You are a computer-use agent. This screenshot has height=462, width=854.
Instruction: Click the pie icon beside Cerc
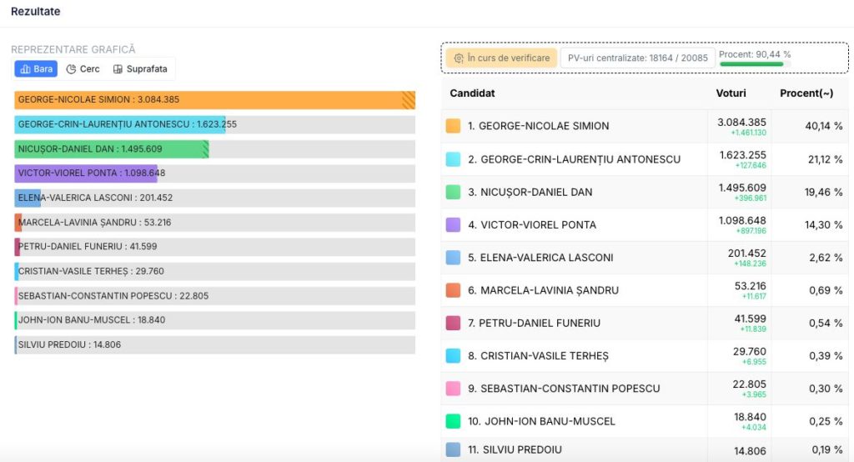[71, 69]
